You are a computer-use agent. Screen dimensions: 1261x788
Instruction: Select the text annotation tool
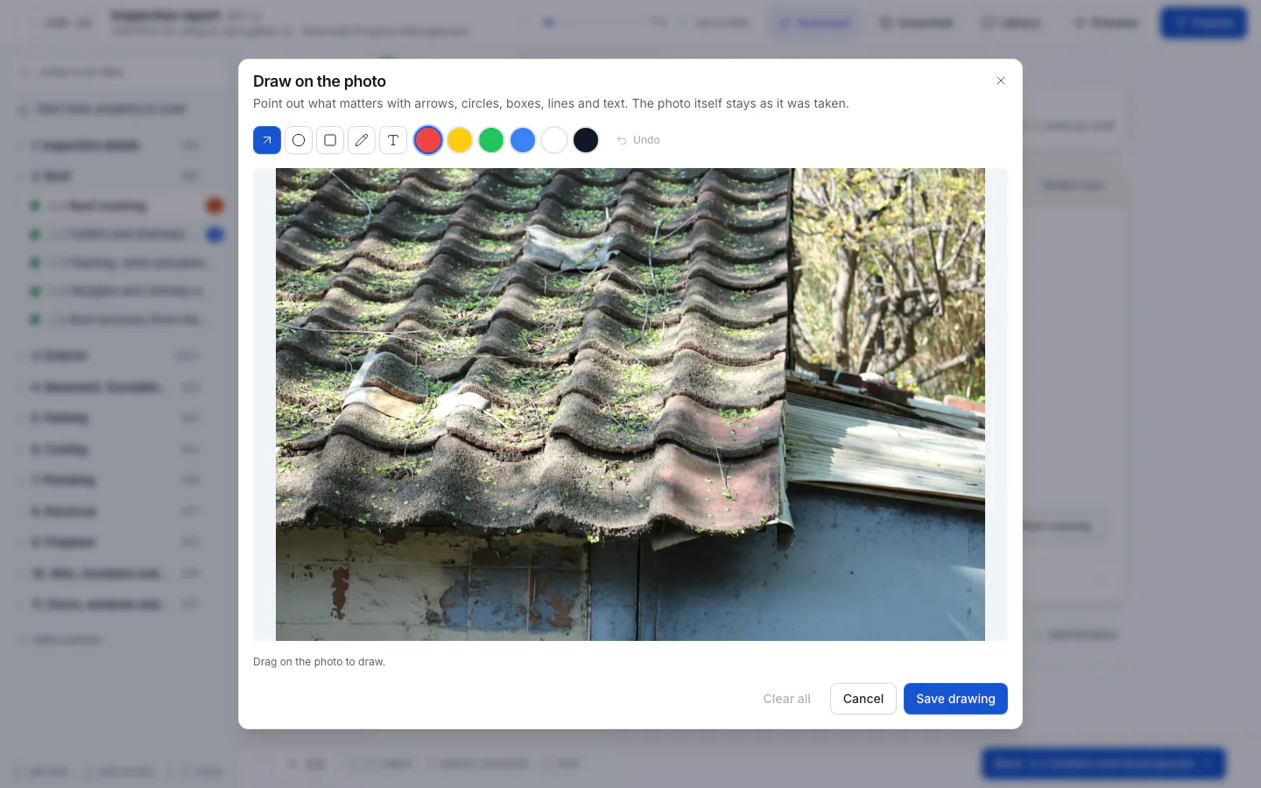pos(393,140)
